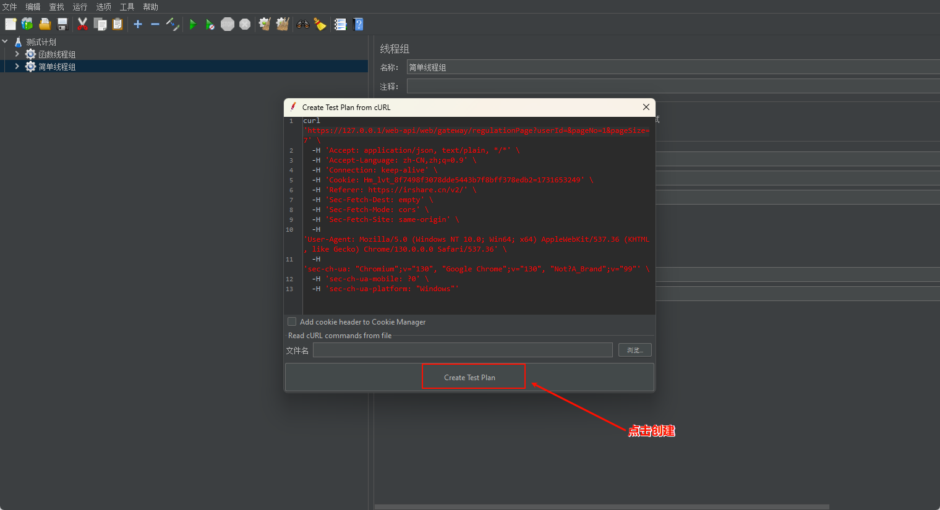Click the Cut scissors icon
Viewport: 940px width, 510px height.
(x=82, y=24)
